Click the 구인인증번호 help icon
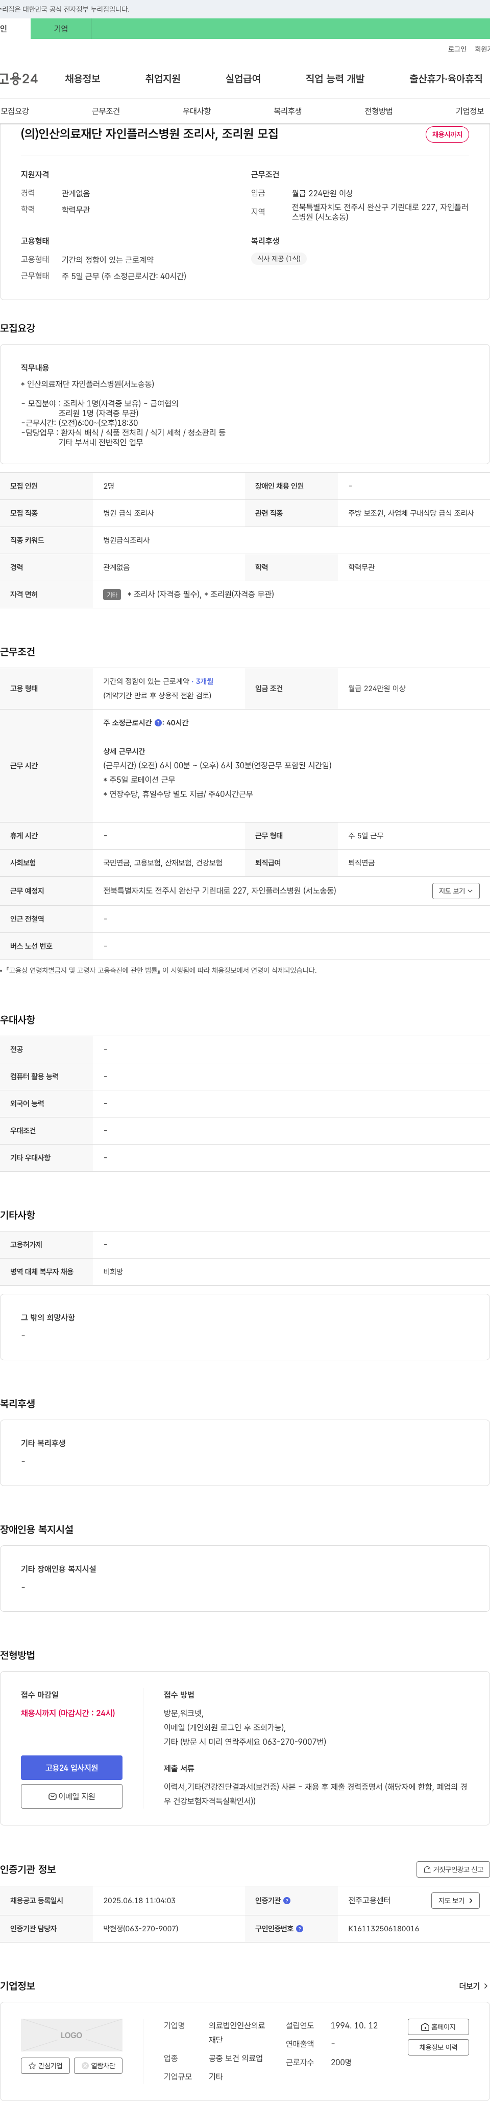This screenshot has height=2101, width=490. pyautogui.click(x=300, y=1928)
